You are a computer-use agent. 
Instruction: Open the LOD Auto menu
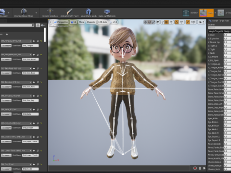[103, 22]
